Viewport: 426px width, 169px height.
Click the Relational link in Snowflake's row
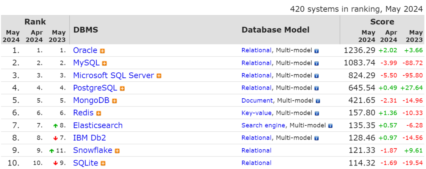(256, 151)
